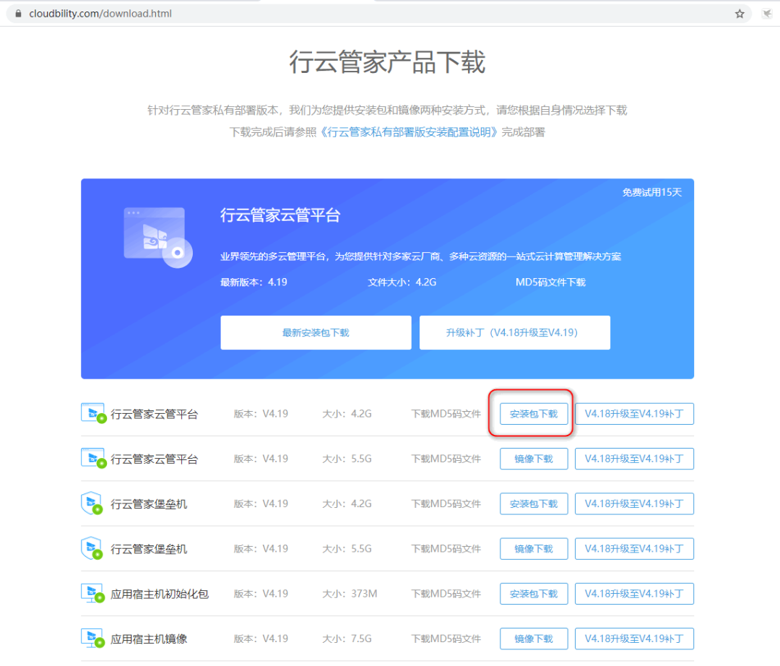The height and width of the screenshot is (666, 780).
Task: Click the 升级补丁 (V4.18升级至V4.19) banner button
Action: coord(515,333)
